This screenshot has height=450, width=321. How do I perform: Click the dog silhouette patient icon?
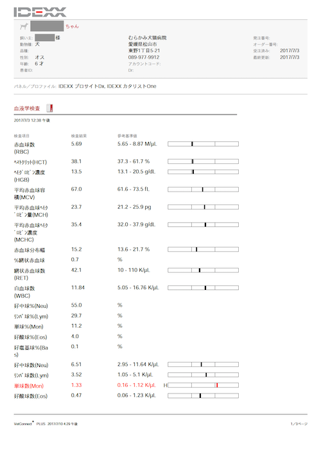click(x=24, y=26)
